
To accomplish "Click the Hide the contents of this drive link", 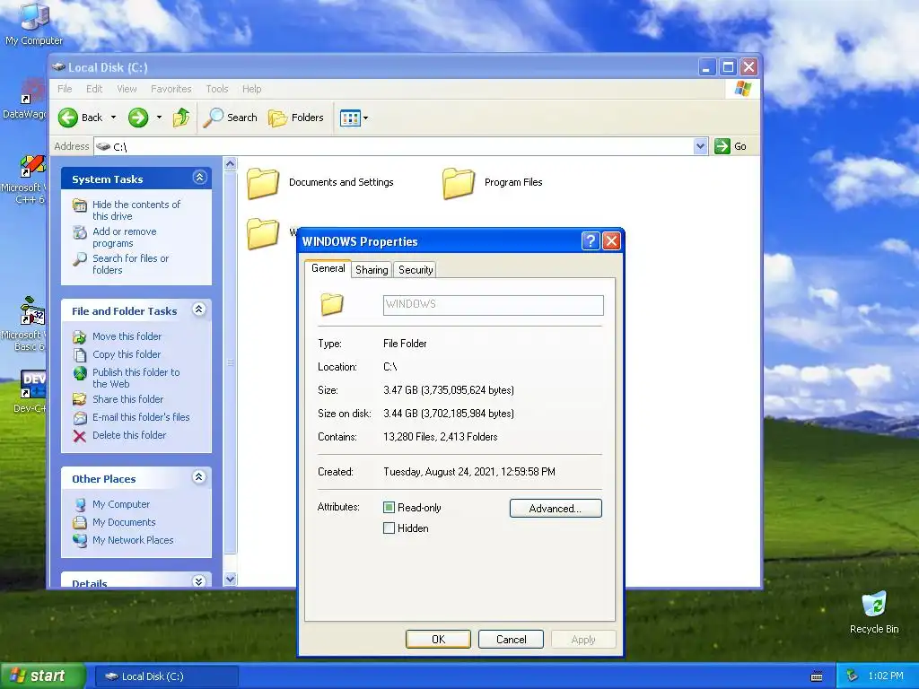I will 136,210.
